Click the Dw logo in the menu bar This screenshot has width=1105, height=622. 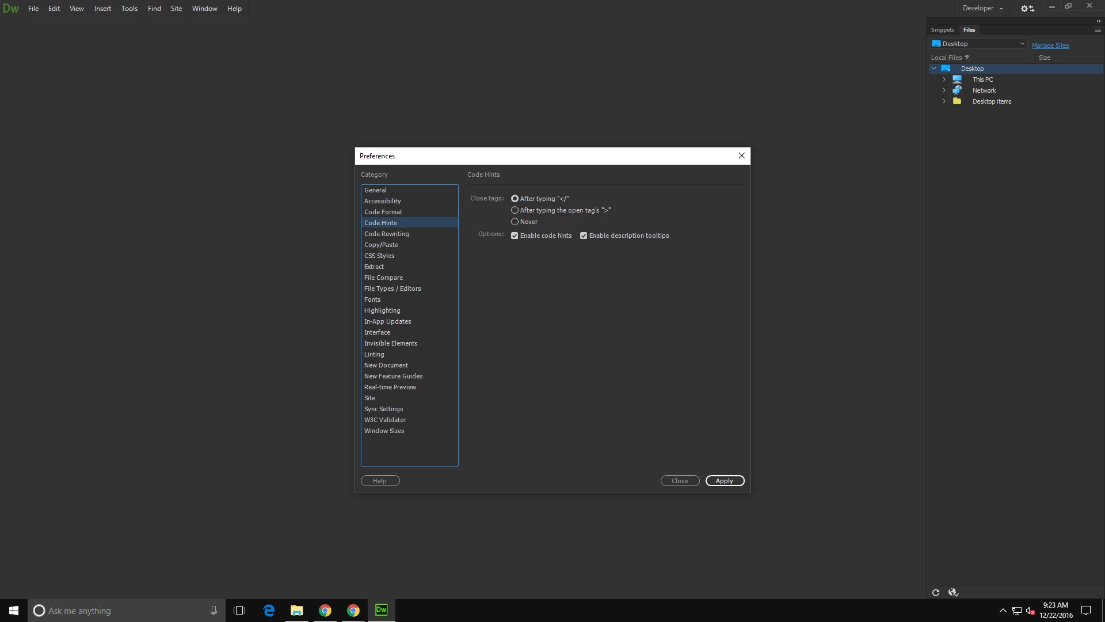(x=11, y=9)
